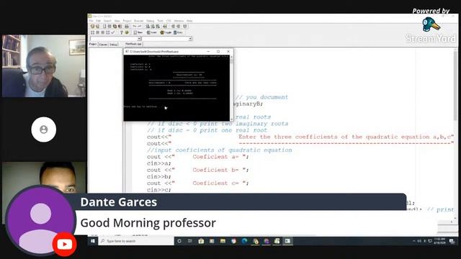This screenshot has height=259, width=461.
Task: Click the code line 'cin>>a;'
Action: pos(158,163)
